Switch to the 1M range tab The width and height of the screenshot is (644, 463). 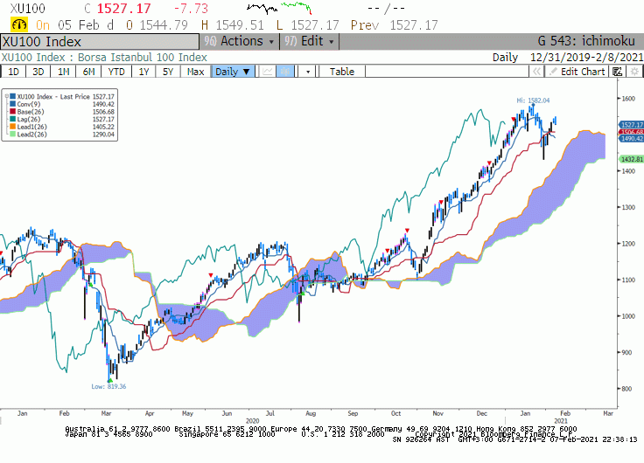click(x=63, y=72)
